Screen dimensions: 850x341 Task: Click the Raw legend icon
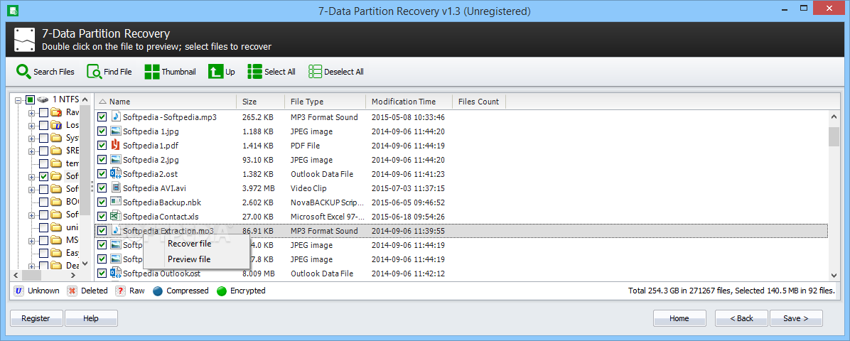120,291
